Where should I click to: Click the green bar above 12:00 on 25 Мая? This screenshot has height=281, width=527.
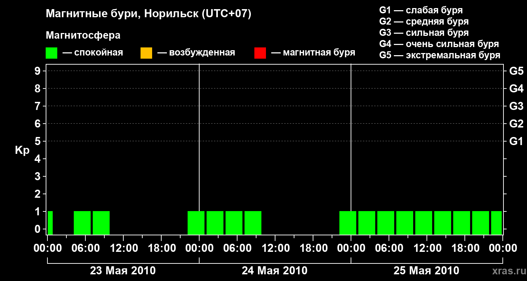424,223
